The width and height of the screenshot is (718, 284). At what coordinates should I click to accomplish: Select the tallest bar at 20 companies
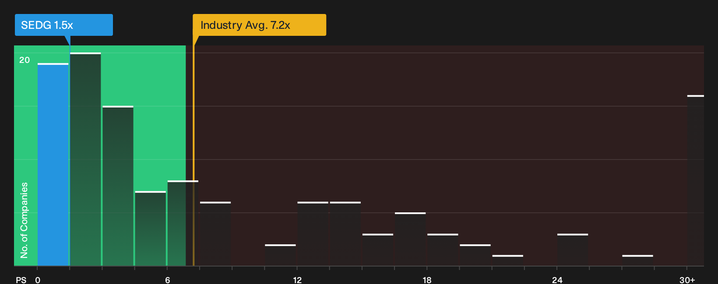click(x=85, y=159)
